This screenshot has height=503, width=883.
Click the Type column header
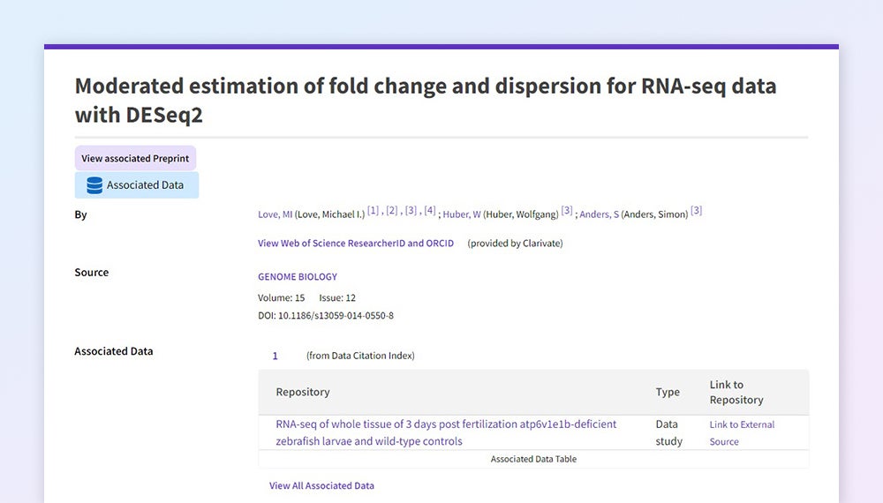tap(668, 392)
